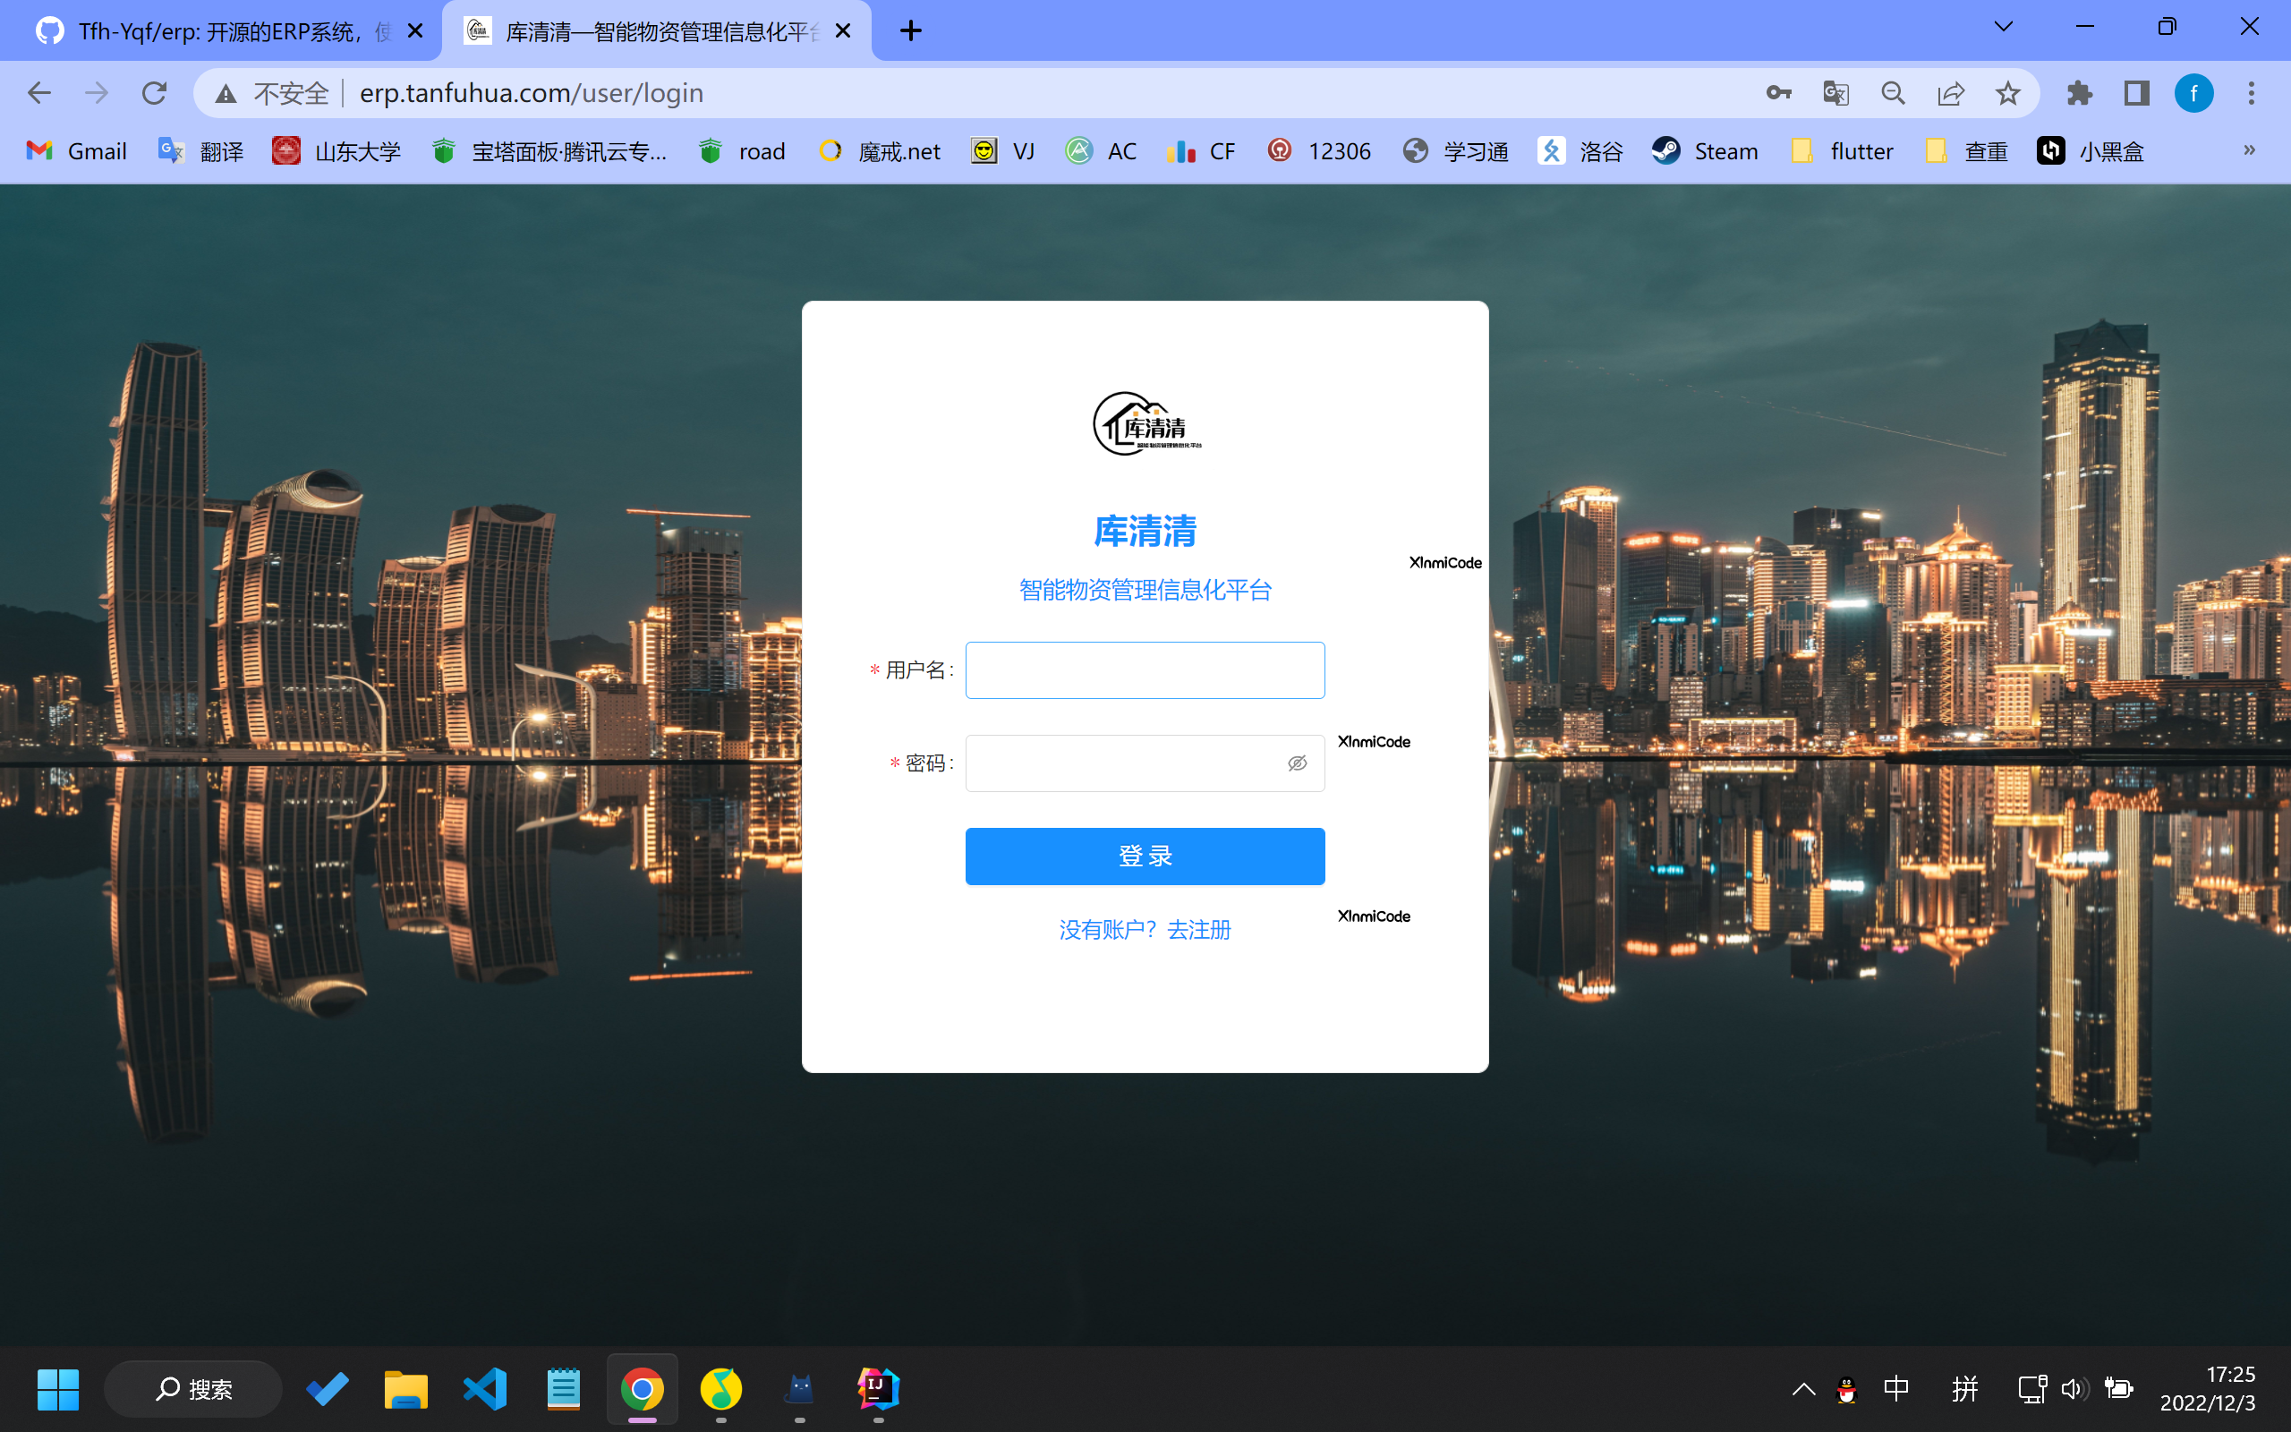
Task: Click the Google Translate icon in address bar
Action: [x=1835, y=92]
